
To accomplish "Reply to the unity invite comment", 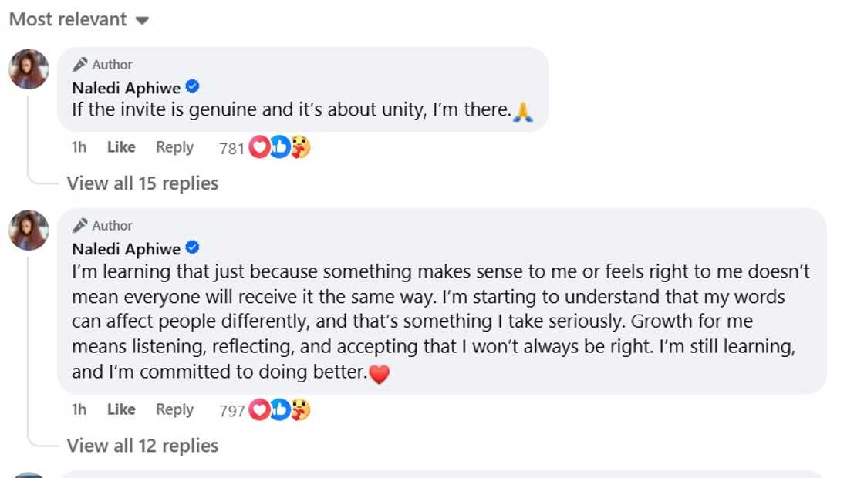I will coord(174,147).
